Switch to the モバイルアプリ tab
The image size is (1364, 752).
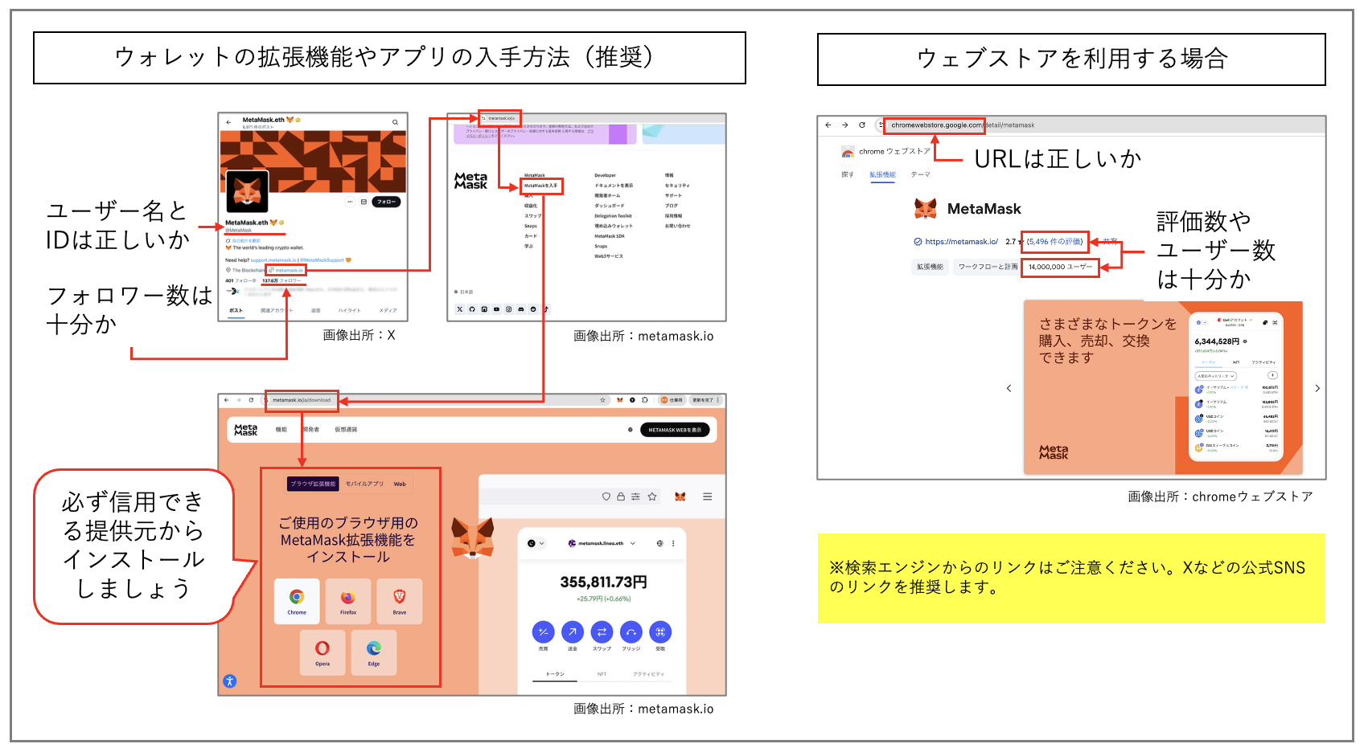365,484
